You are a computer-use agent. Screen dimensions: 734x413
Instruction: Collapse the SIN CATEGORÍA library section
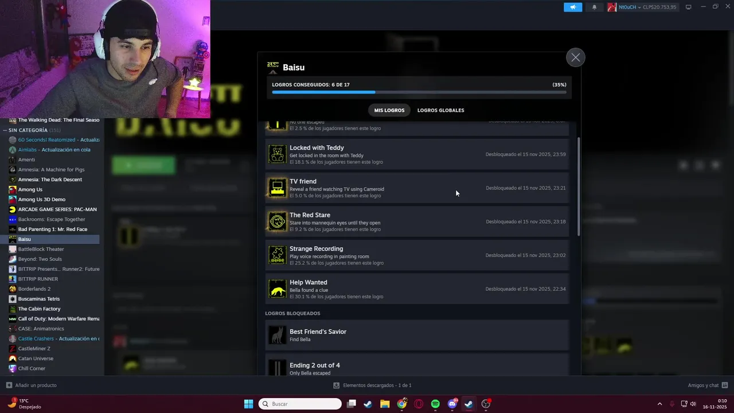pos(5,130)
